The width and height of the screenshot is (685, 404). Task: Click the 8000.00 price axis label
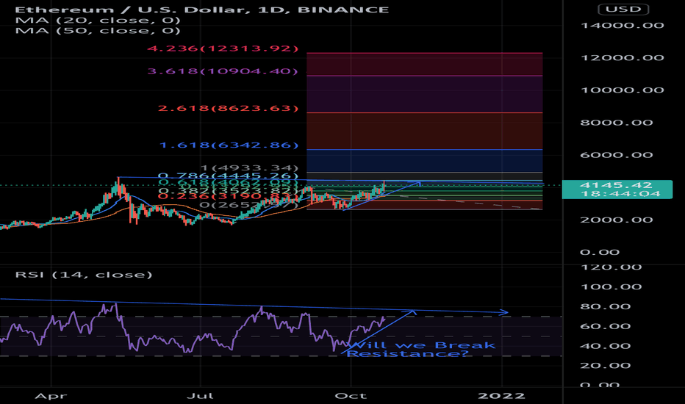[617, 123]
